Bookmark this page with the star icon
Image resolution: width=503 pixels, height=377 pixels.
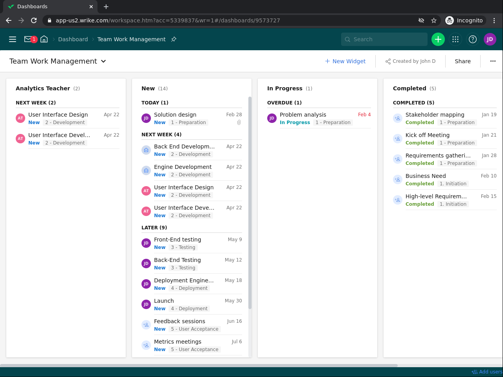coord(434,20)
